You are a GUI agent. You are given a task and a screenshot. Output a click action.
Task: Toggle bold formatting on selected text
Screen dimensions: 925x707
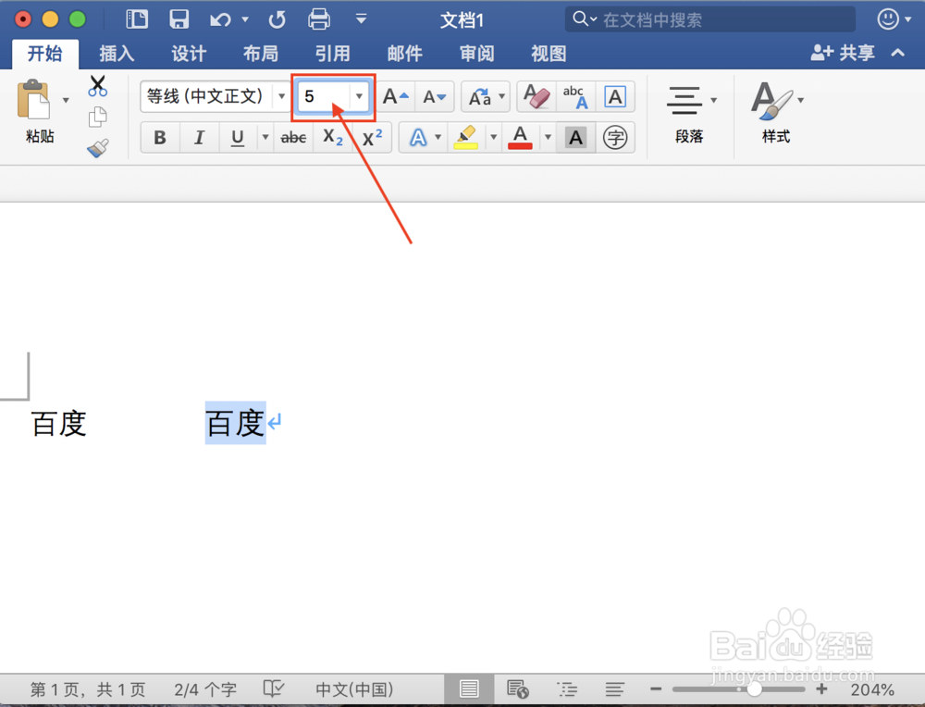tap(159, 137)
